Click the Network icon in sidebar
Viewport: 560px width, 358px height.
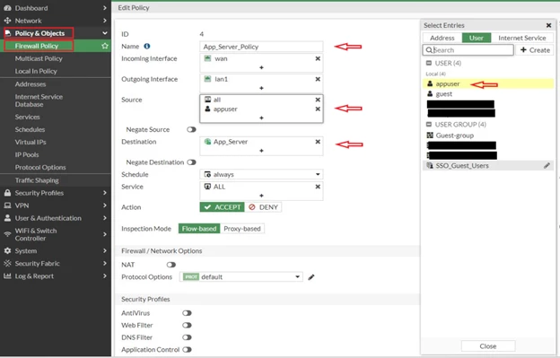coord(7,21)
